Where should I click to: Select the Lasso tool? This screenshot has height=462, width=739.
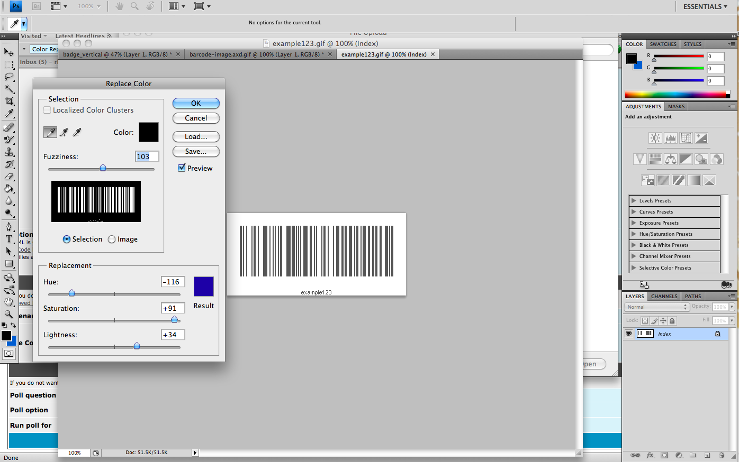coord(9,77)
